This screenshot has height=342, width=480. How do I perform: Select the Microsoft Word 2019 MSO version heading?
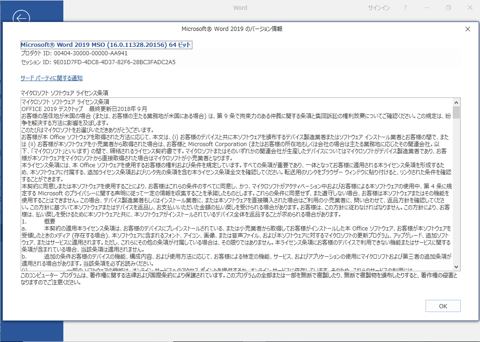click(x=106, y=45)
